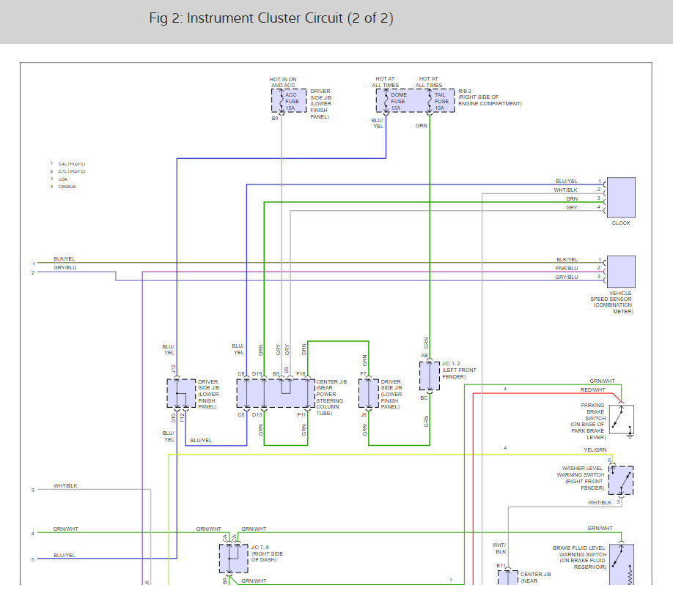
Task: Click the YEL/GRN wire label
Action: pyautogui.click(x=595, y=450)
